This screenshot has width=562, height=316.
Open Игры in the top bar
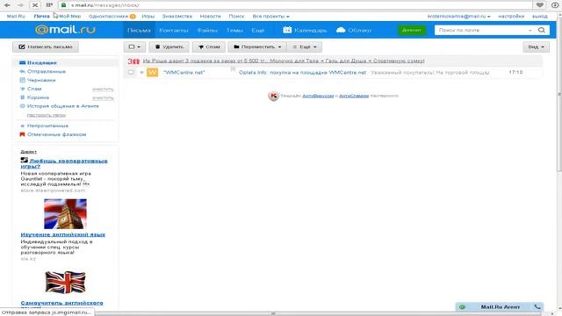(148, 16)
